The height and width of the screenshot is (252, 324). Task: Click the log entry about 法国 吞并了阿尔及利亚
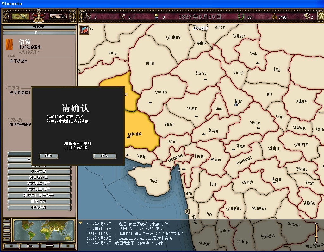(x=125, y=229)
